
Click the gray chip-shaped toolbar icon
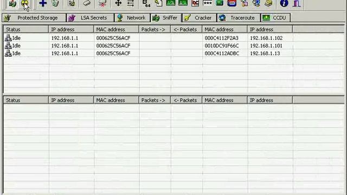87,3
